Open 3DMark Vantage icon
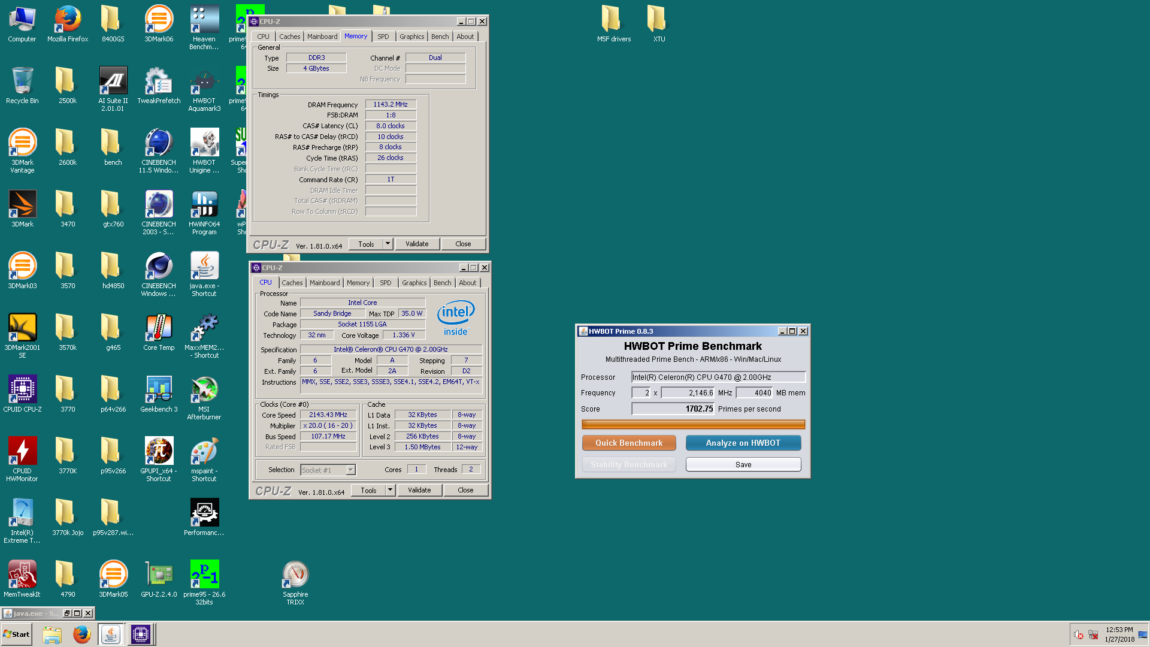The width and height of the screenshot is (1150, 647). coord(22,151)
